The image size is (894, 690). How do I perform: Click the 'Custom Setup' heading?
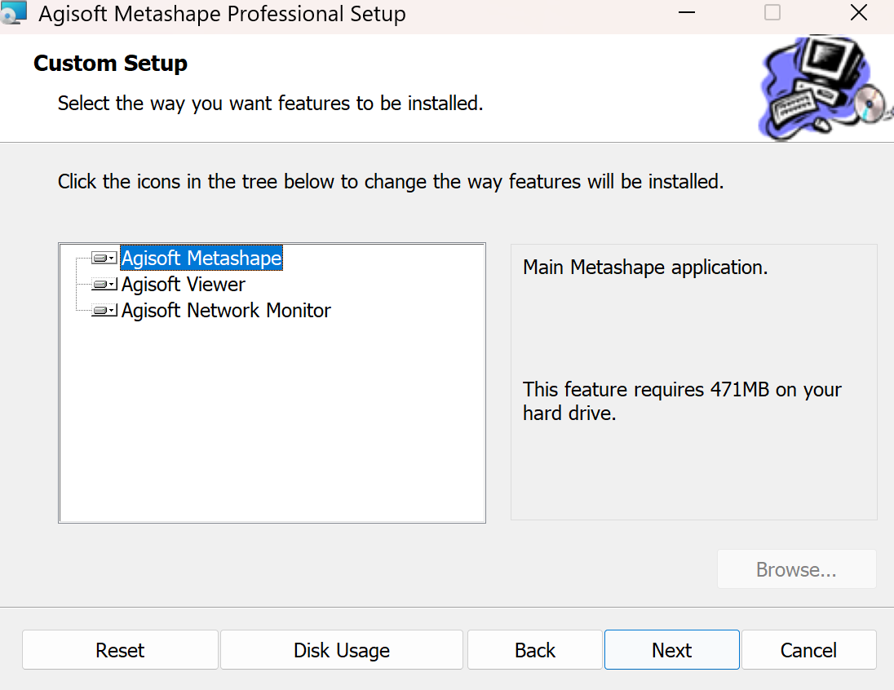(x=110, y=64)
